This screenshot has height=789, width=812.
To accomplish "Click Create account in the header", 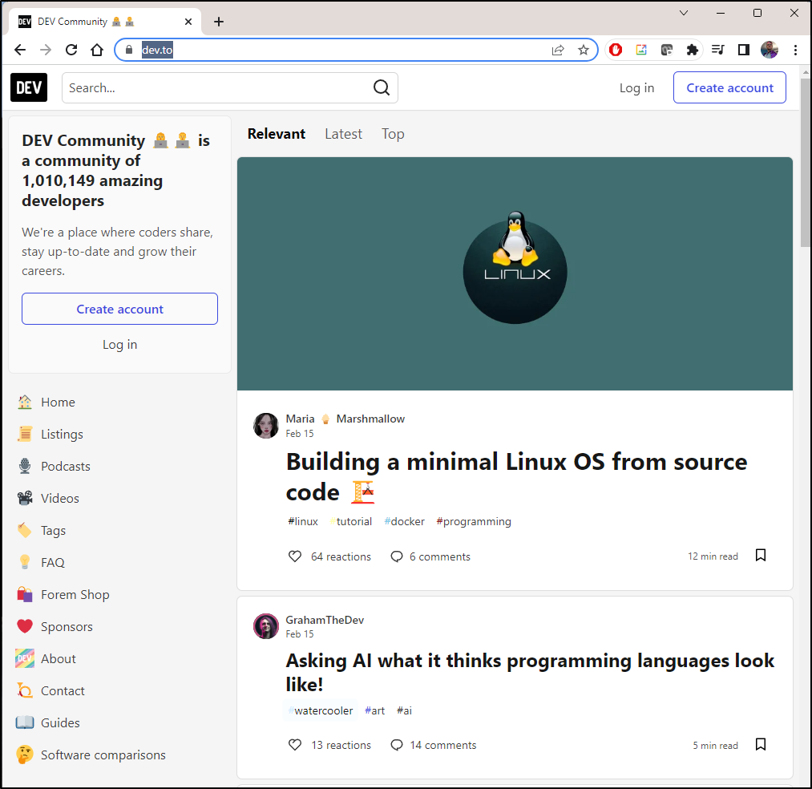I will point(729,87).
